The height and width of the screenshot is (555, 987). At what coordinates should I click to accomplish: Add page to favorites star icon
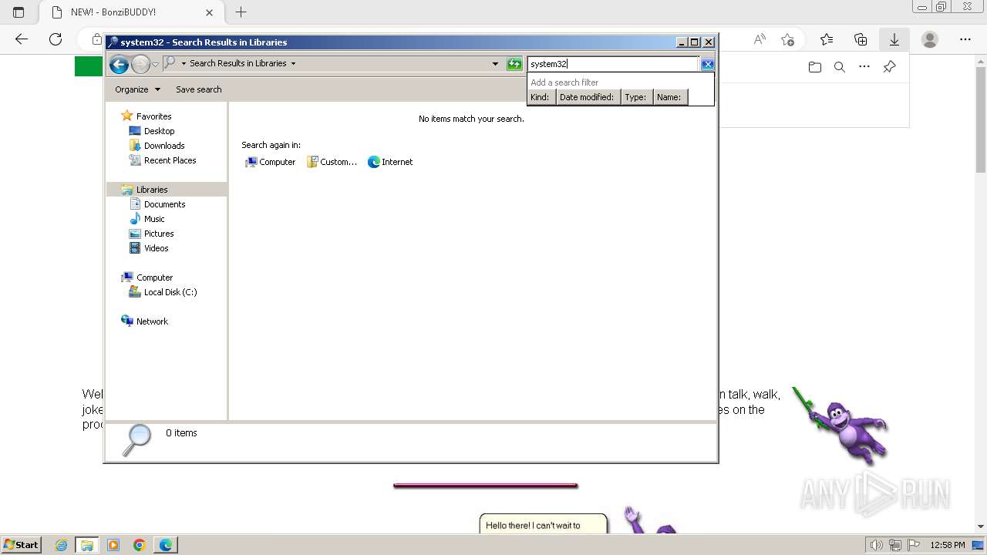[x=787, y=39]
